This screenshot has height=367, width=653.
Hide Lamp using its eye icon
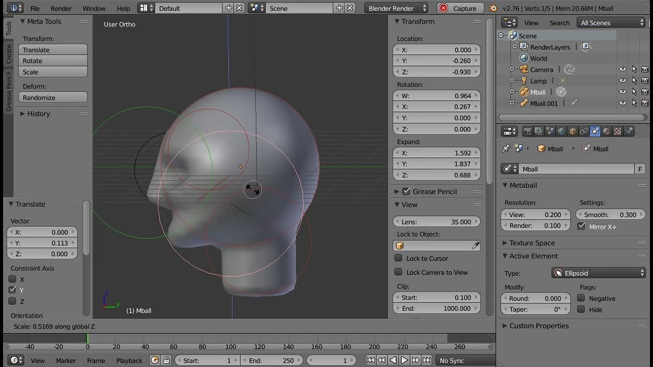tap(623, 81)
